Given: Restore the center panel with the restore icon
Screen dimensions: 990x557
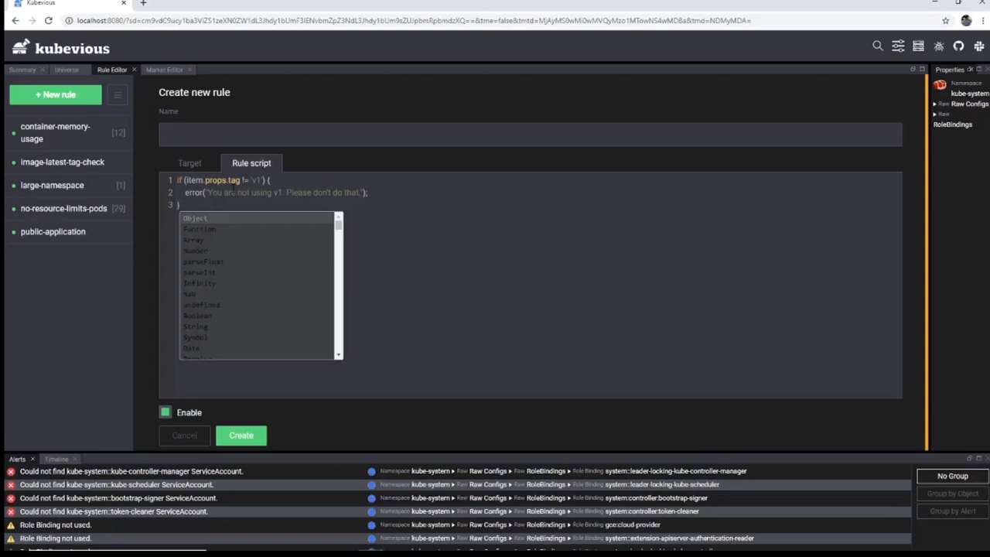Looking at the screenshot, I should [x=913, y=70].
